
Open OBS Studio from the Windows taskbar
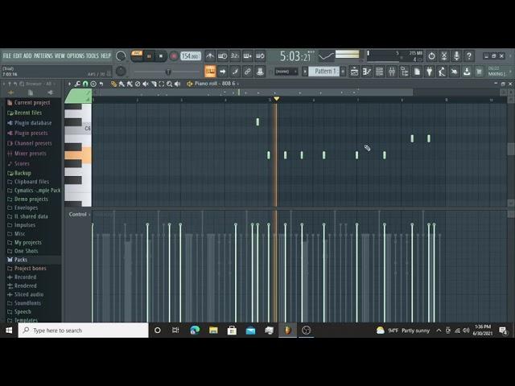pyautogui.click(x=306, y=331)
